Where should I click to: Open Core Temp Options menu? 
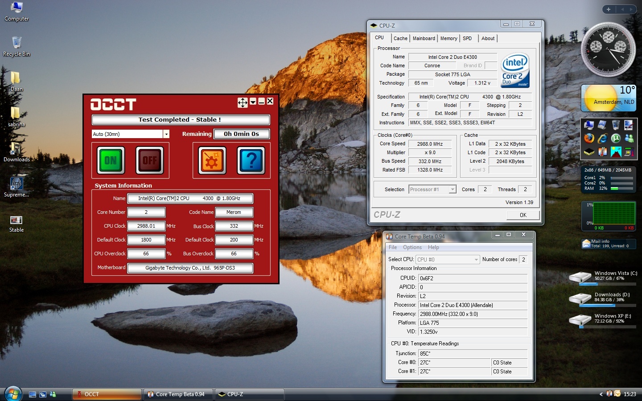(x=412, y=247)
